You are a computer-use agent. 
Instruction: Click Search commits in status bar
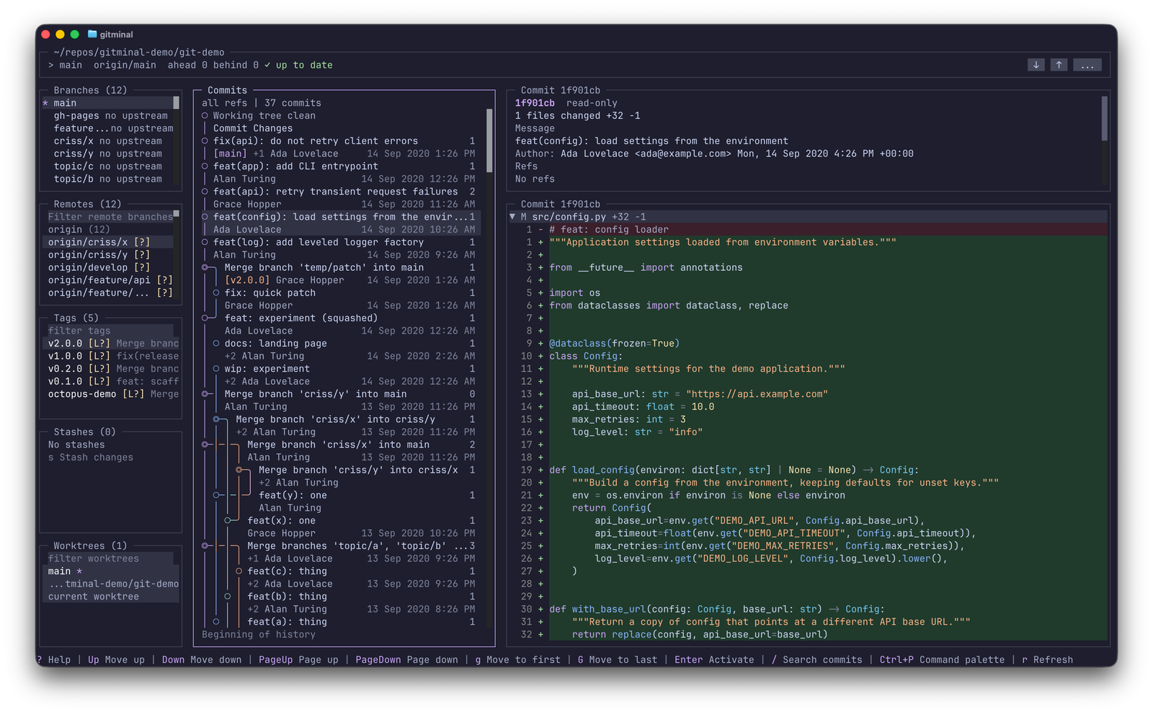(816, 659)
